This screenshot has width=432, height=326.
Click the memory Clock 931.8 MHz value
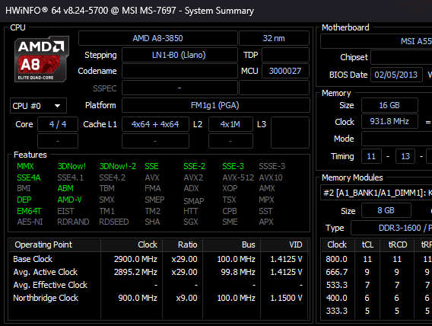[389, 121]
